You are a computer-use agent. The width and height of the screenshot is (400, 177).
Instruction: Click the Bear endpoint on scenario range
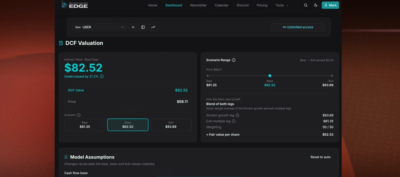(207, 76)
